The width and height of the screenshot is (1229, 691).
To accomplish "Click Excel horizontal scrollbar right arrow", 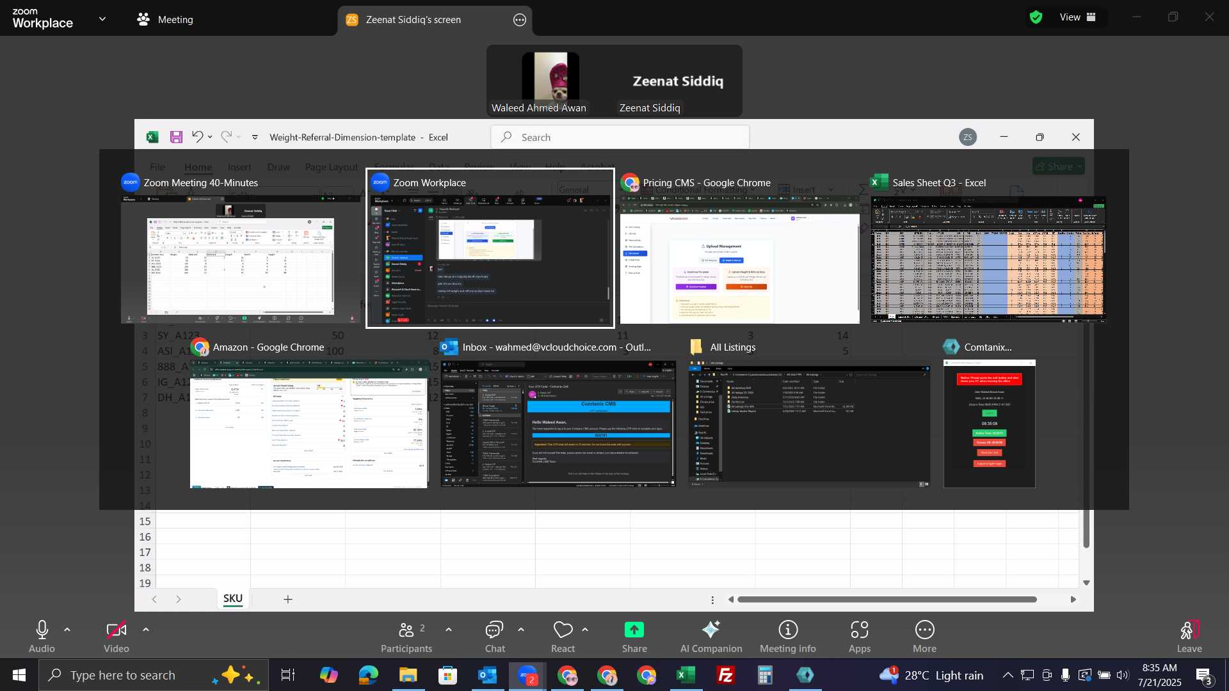I will [1073, 600].
